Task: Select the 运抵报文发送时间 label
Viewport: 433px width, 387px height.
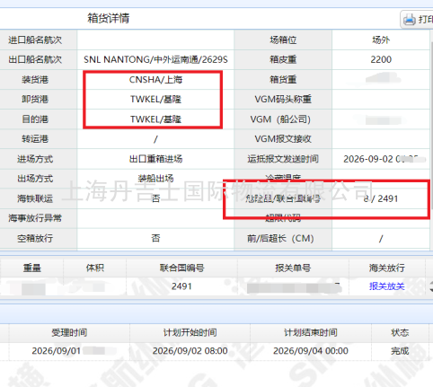Action: tap(283, 159)
